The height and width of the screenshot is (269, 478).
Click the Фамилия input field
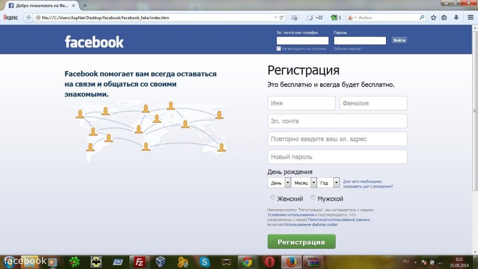[373, 103]
